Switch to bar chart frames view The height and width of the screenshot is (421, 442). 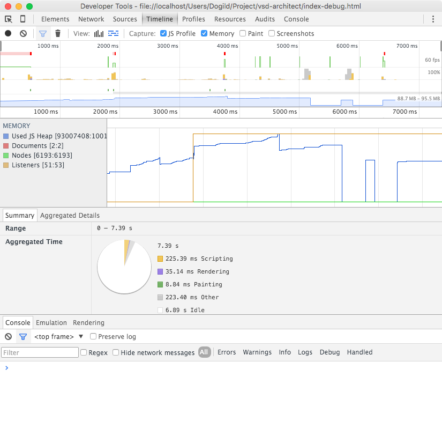[x=99, y=34]
